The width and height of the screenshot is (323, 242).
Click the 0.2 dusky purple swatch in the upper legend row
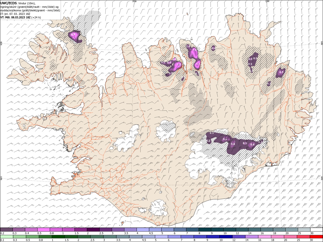(x=7, y=229)
